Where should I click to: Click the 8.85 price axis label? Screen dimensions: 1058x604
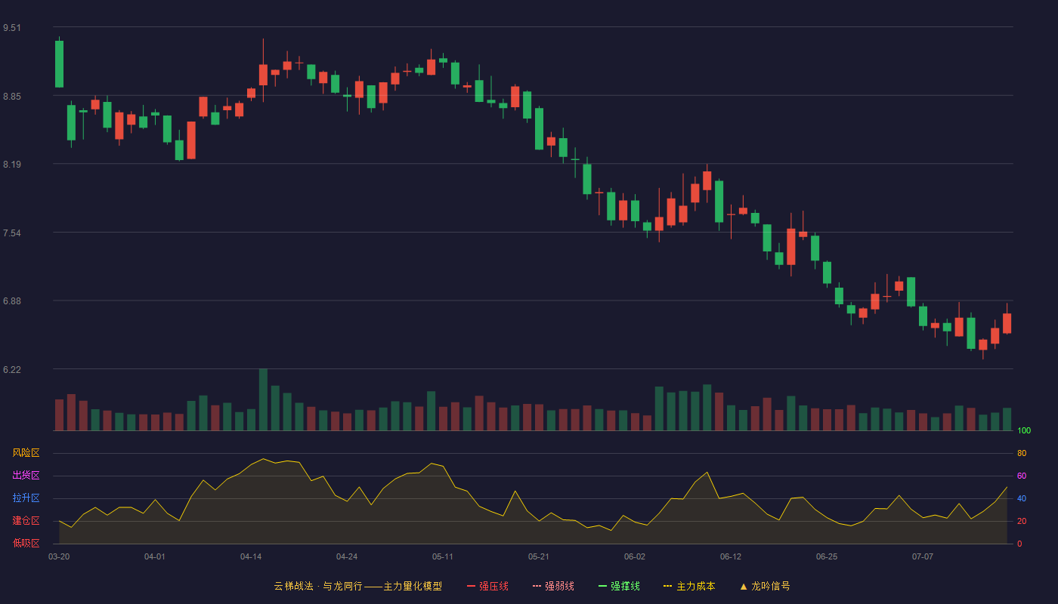pyautogui.click(x=12, y=96)
